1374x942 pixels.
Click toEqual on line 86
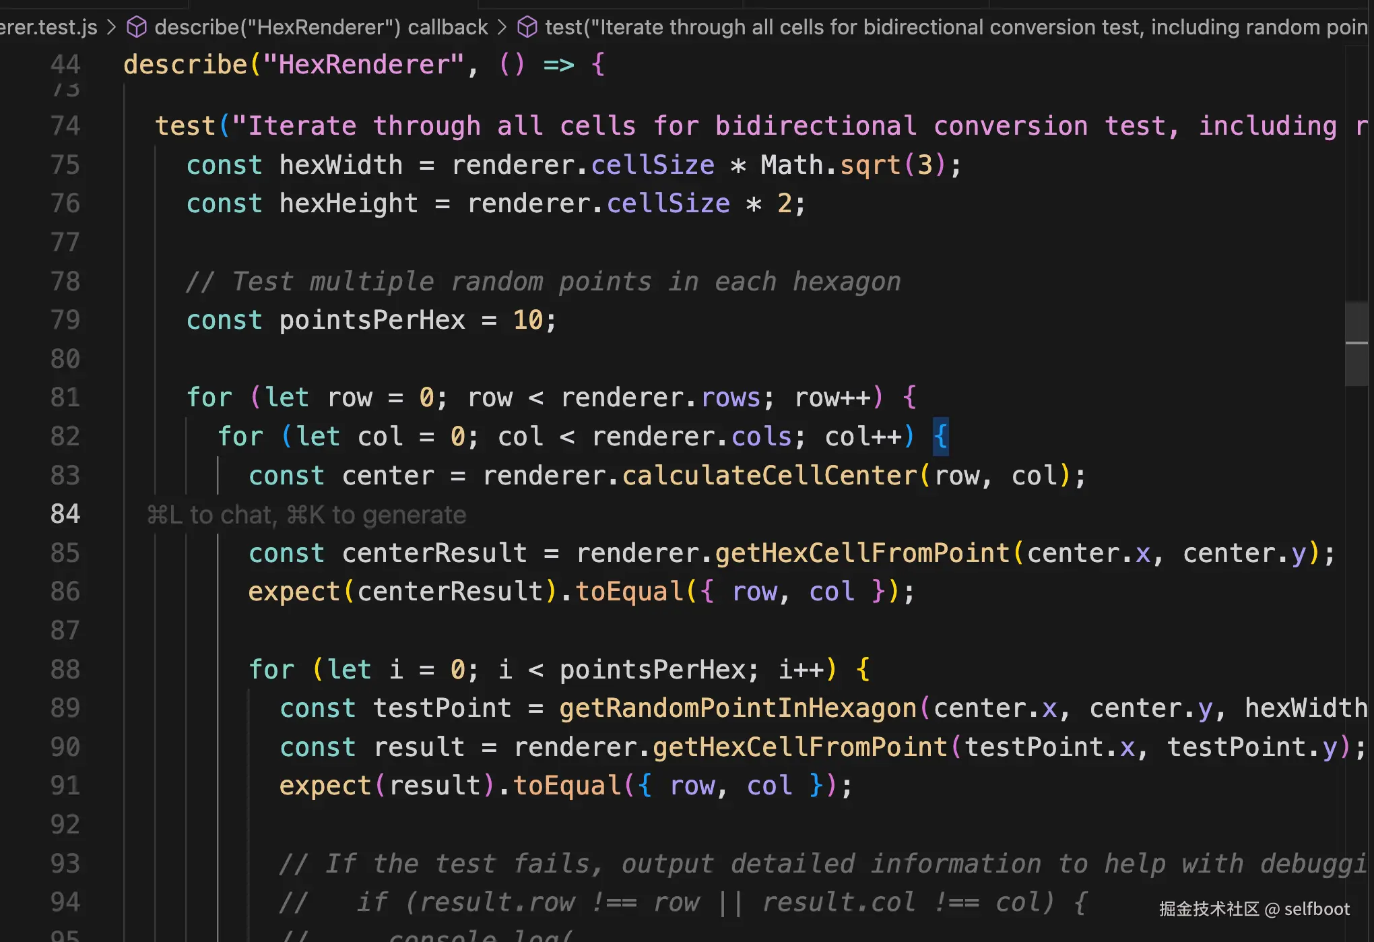point(629,592)
